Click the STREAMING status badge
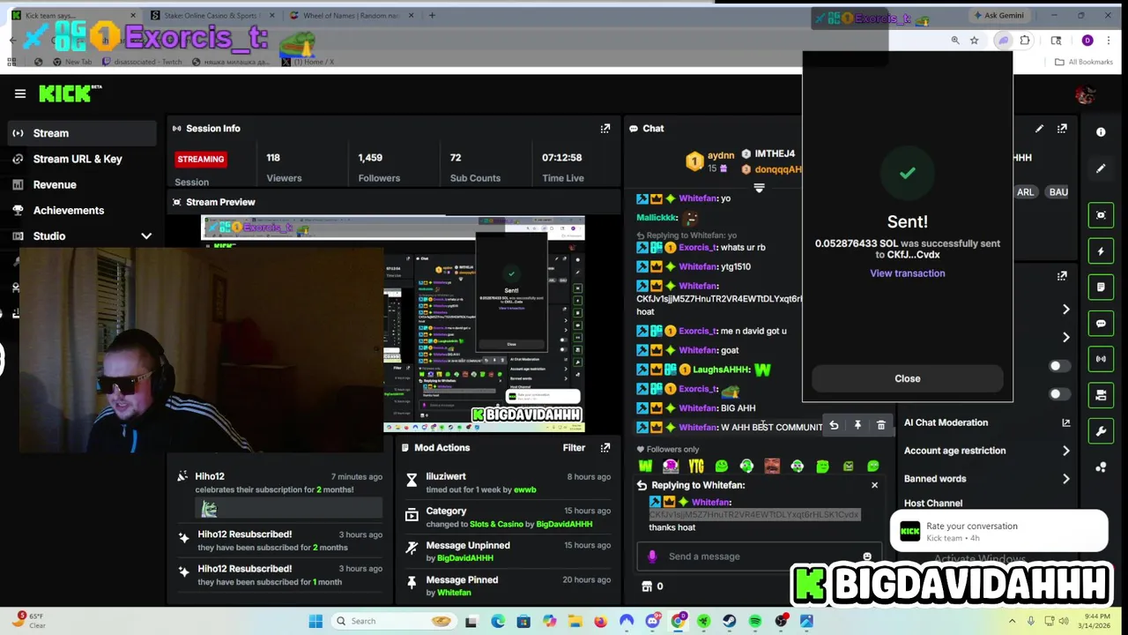The image size is (1128, 635). click(x=200, y=159)
